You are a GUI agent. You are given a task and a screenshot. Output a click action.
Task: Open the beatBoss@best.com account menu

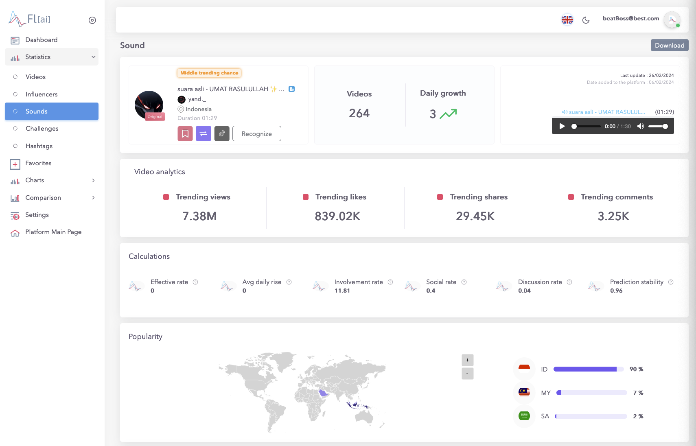coord(631,19)
